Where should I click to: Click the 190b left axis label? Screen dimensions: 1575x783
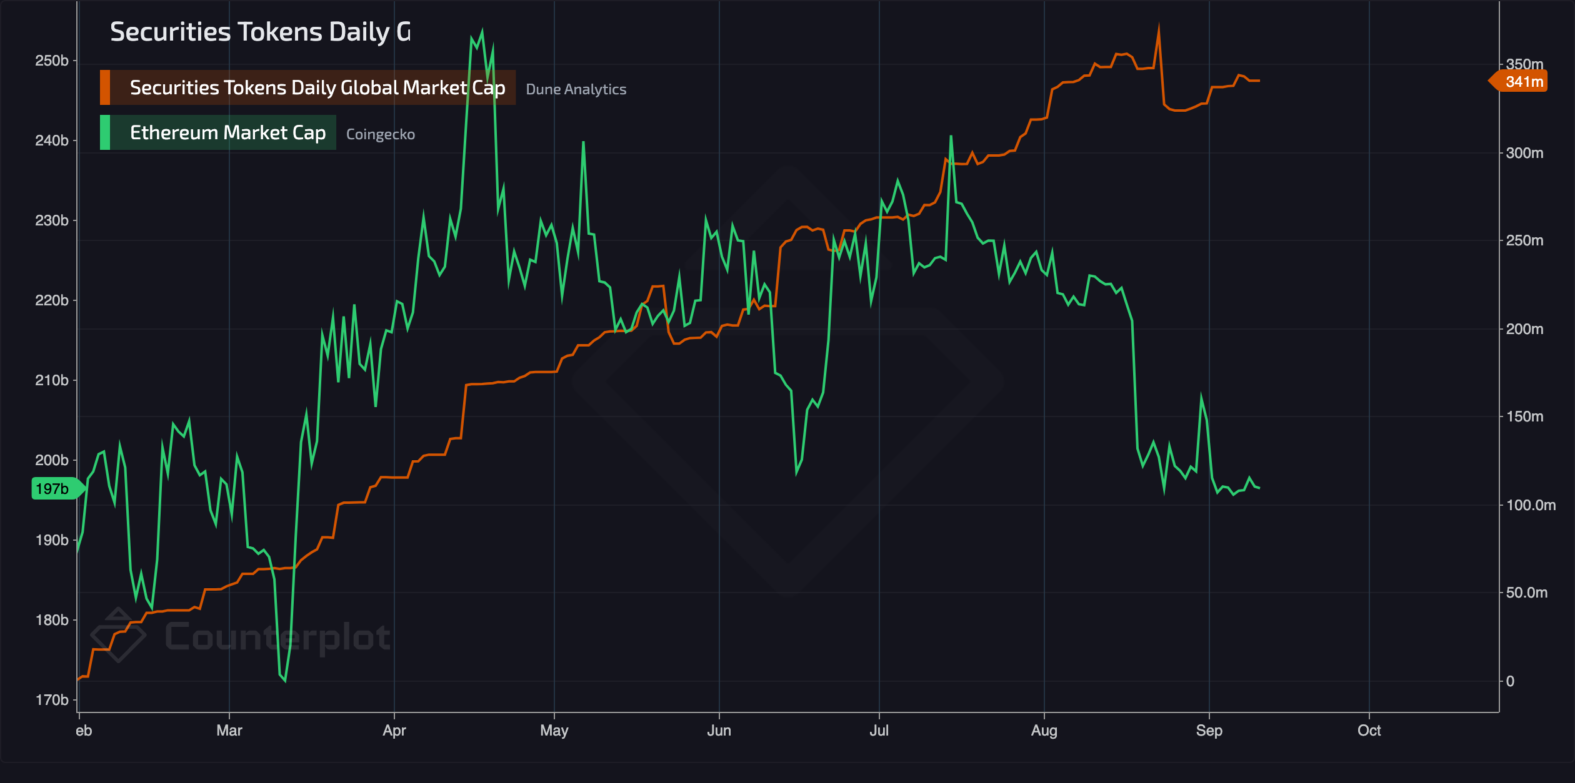coord(52,540)
